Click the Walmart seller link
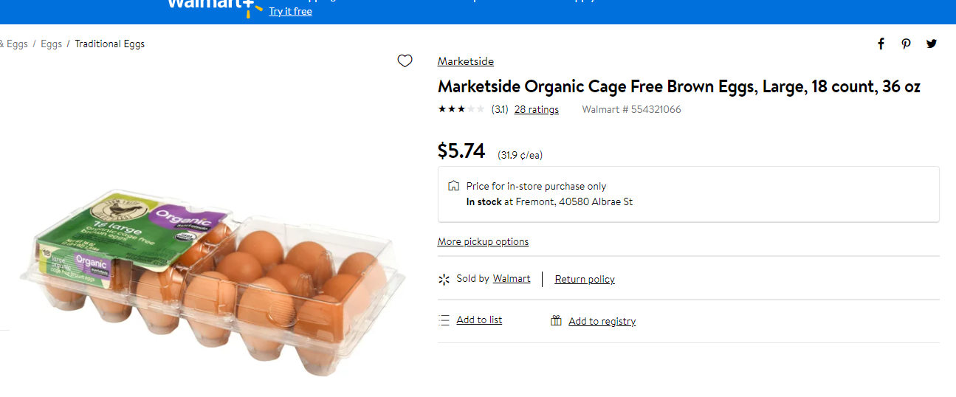The width and height of the screenshot is (956, 397). [512, 278]
